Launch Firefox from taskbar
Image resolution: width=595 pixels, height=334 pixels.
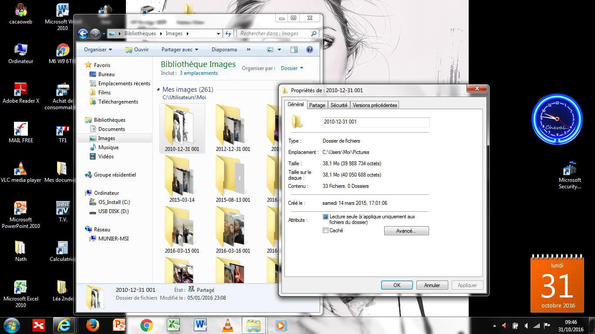pyautogui.click(x=92, y=325)
